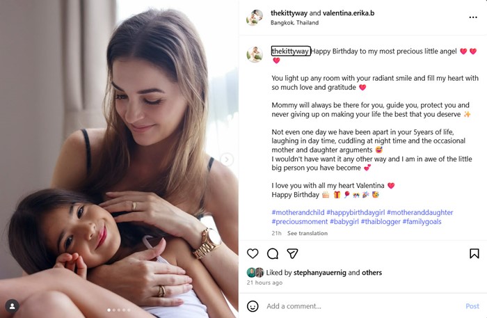Open Bangkok, Thailand location page
This screenshot has width=487, height=318.
coord(294,22)
